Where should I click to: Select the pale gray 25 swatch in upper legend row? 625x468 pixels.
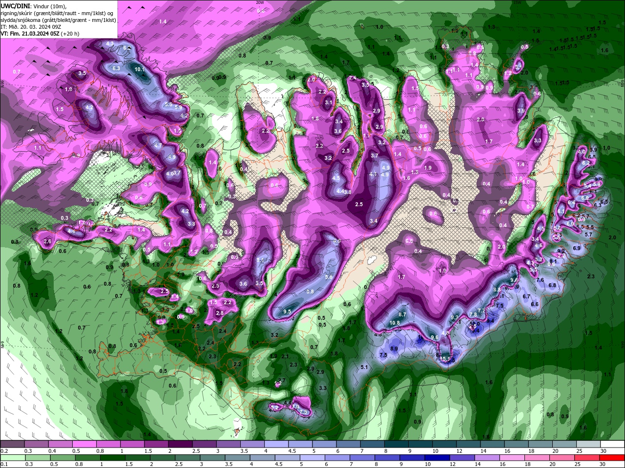(x=588, y=444)
